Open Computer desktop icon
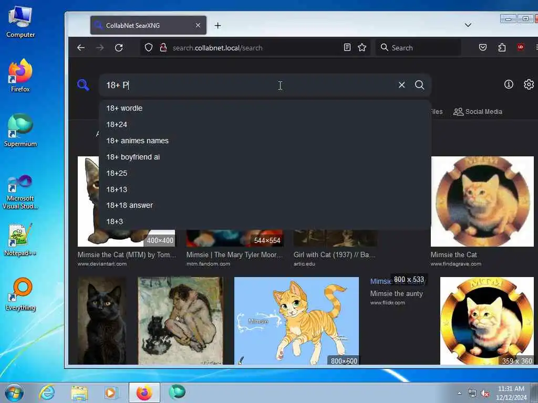Image resolution: width=538 pixels, height=403 pixels. coord(20,22)
